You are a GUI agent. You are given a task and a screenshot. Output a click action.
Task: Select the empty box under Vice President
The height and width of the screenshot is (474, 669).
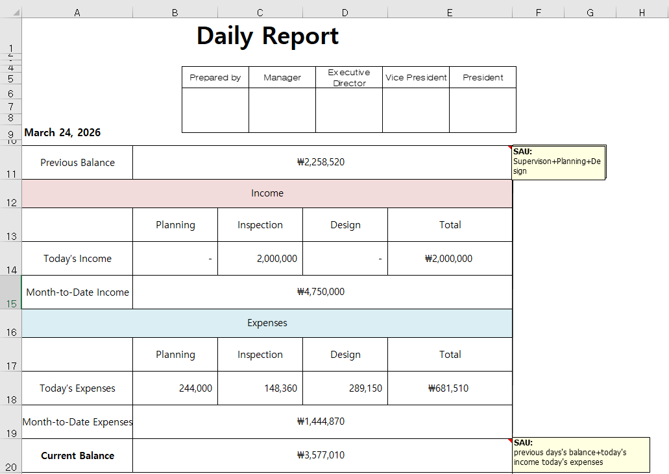416,110
